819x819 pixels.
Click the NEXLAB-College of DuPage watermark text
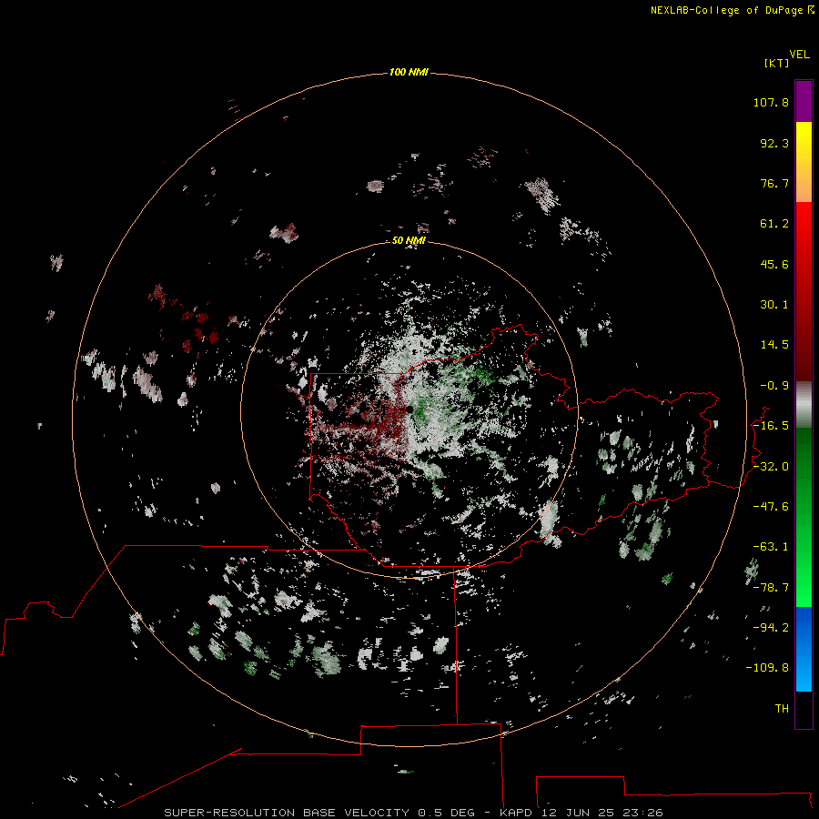click(726, 10)
